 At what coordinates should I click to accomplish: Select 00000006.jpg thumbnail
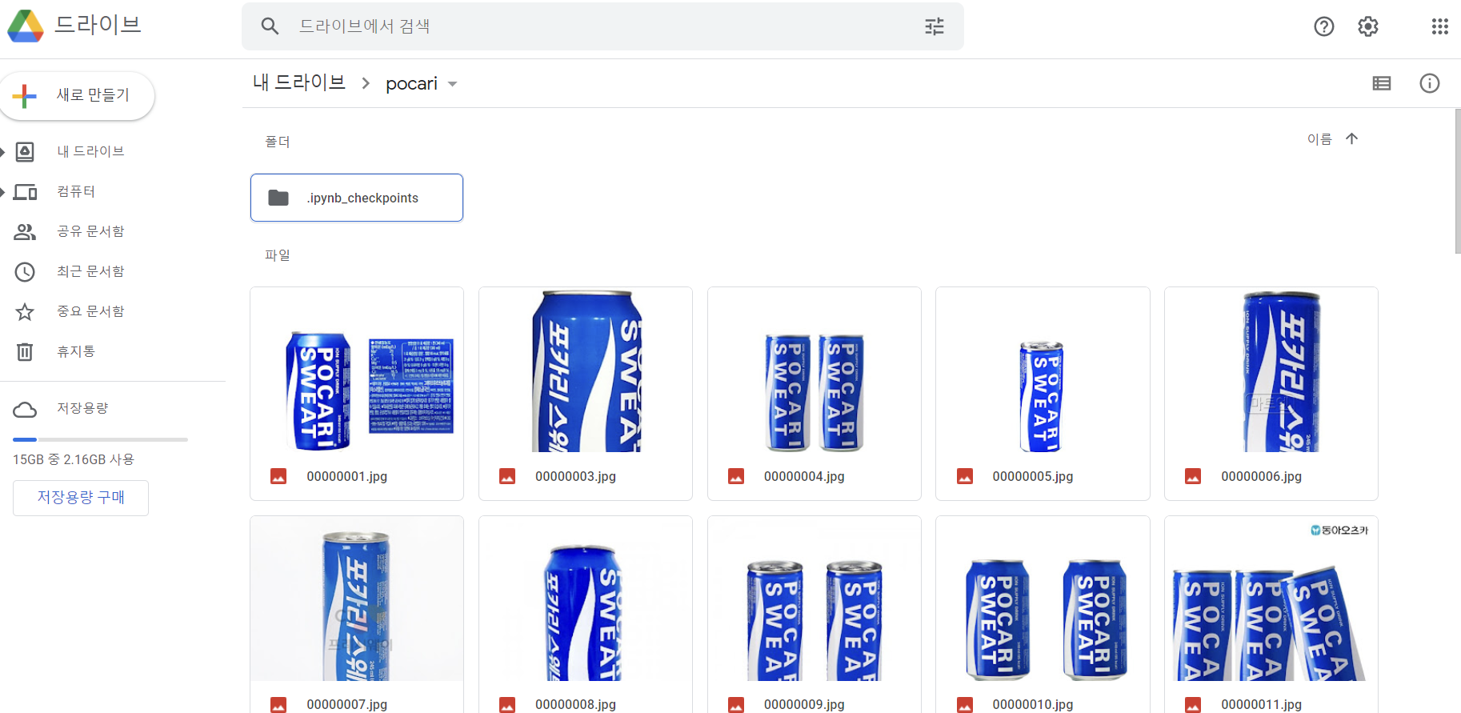(1271, 370)
